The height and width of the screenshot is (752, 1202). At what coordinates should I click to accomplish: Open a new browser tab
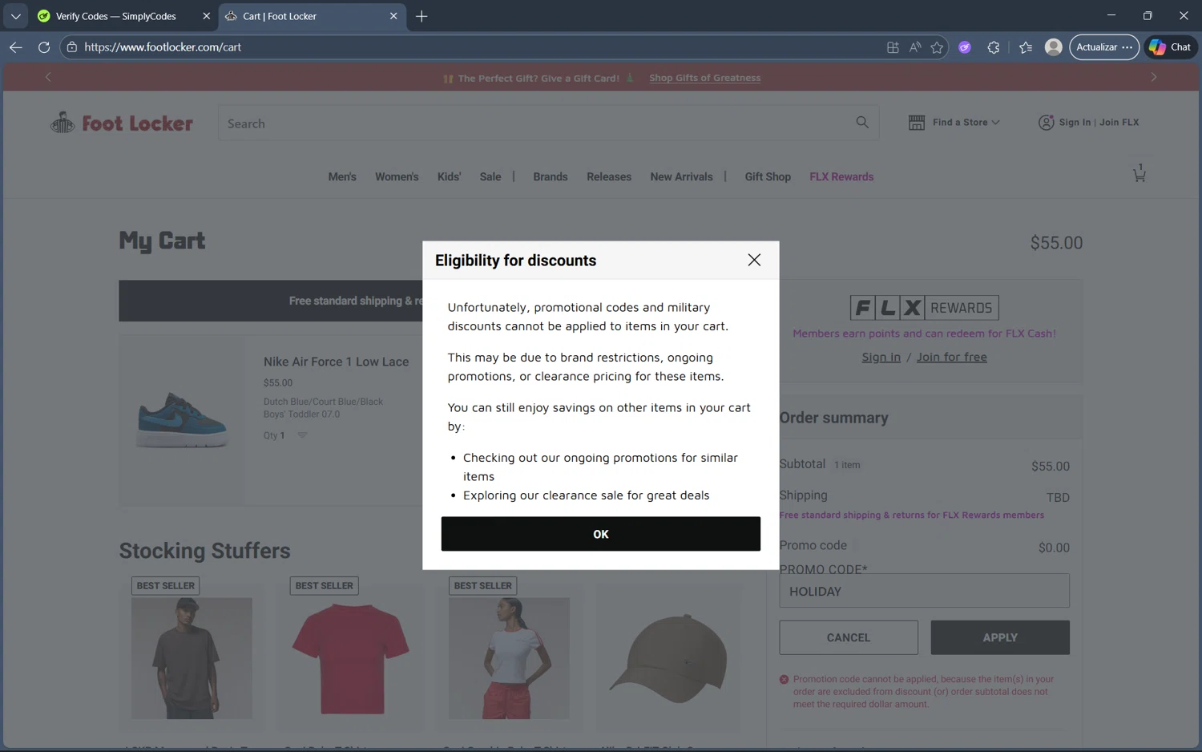coord(422,16)
